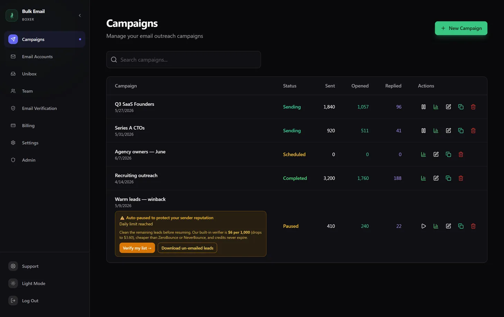Image resolution: width=504 pixels, height=317 pixels.
Task: Log Out of the account
Action: tap(45, 301)
